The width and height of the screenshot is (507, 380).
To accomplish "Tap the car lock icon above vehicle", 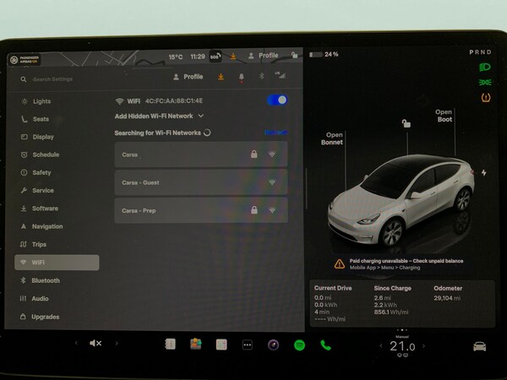I will click(406, 123).
